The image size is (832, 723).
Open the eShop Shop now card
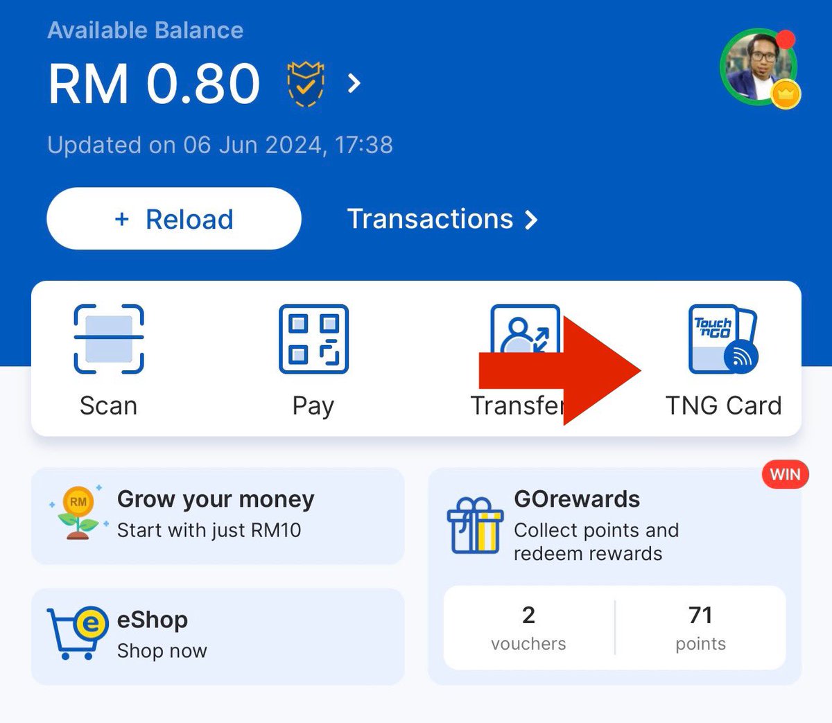(218, 636)
